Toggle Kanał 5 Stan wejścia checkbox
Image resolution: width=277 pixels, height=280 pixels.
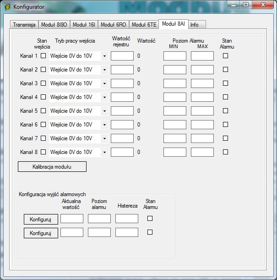[43, 111]
